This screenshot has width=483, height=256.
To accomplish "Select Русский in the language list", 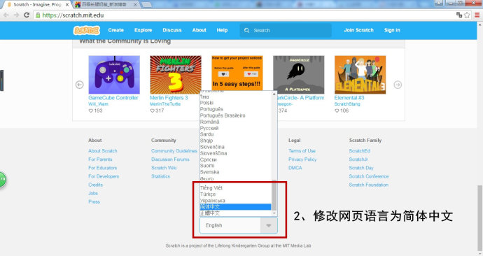I will pyautogui.click(x=236, y=128).
